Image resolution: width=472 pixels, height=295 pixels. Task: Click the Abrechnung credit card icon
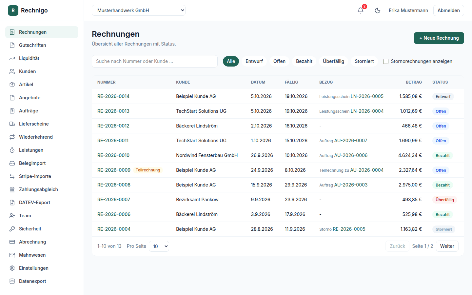[12, 242]
